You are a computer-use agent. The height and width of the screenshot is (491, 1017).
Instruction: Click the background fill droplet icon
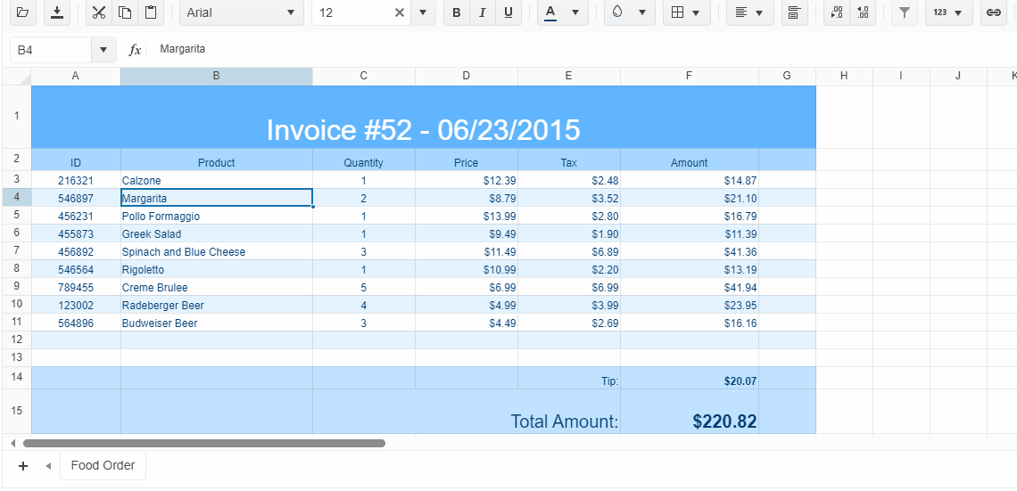pos(617,12)
